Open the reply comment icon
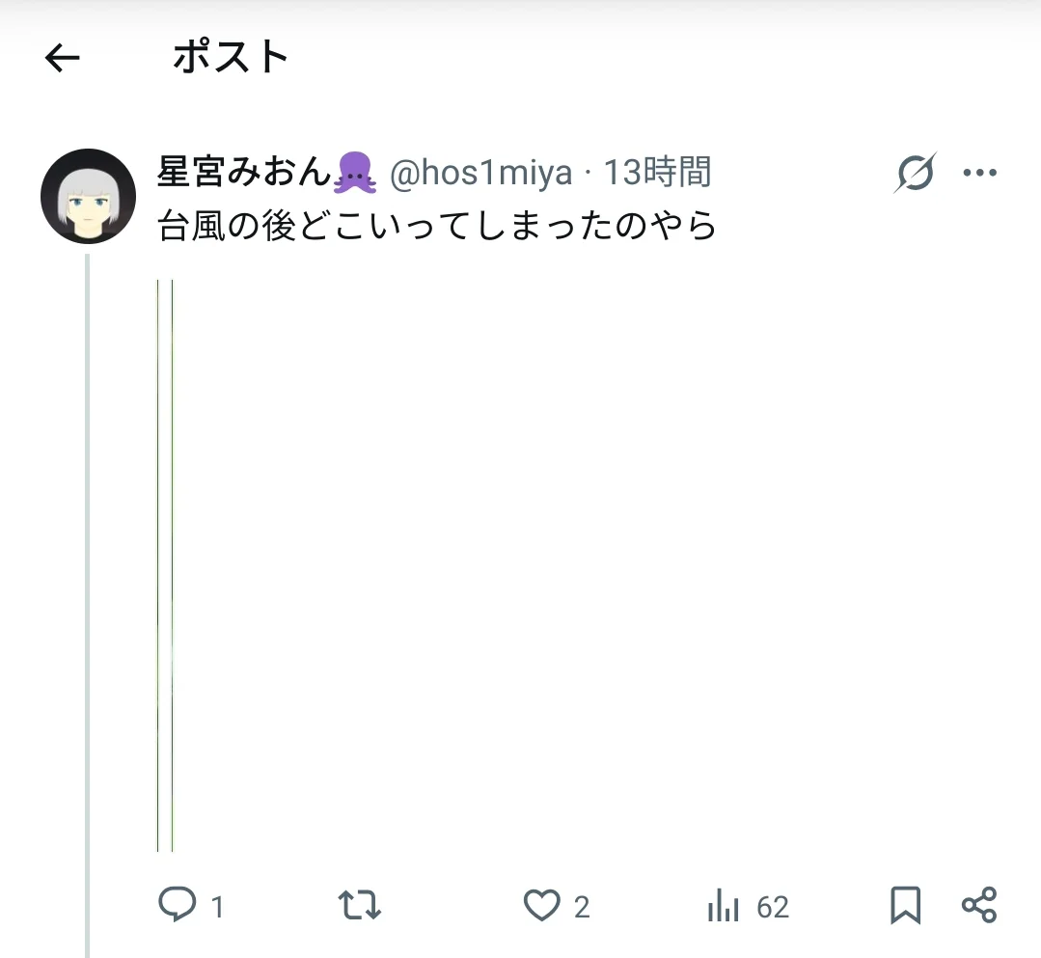 [x=178, y=904]
